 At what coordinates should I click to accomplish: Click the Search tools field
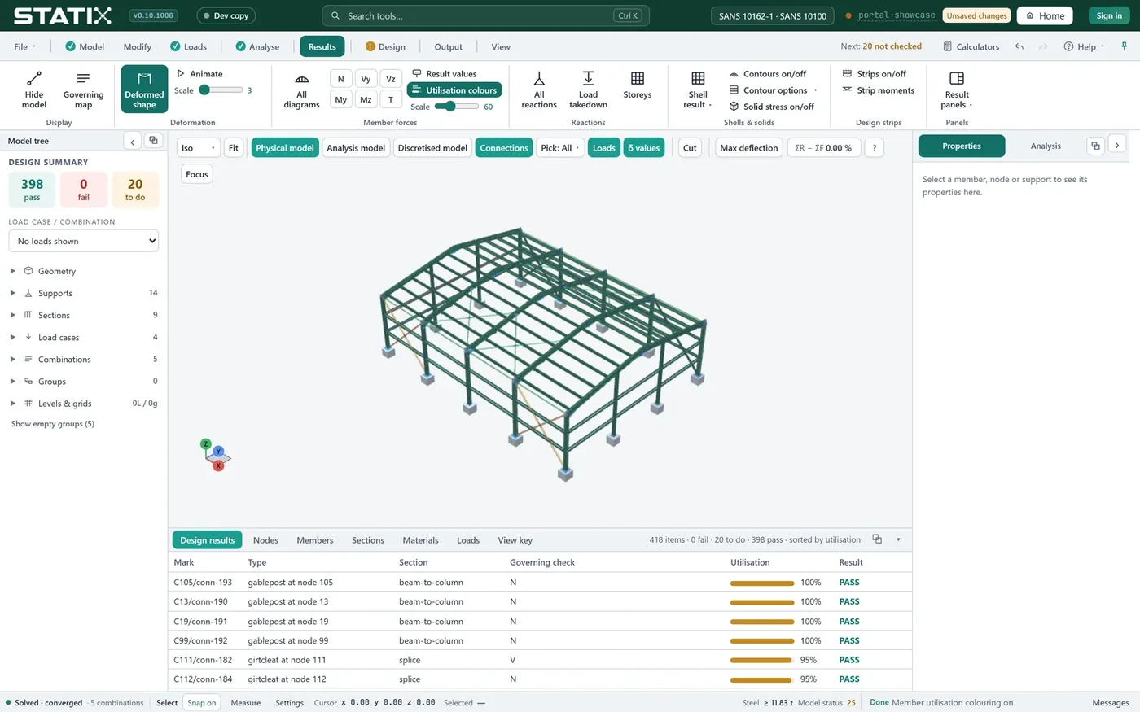click(485, 15)
